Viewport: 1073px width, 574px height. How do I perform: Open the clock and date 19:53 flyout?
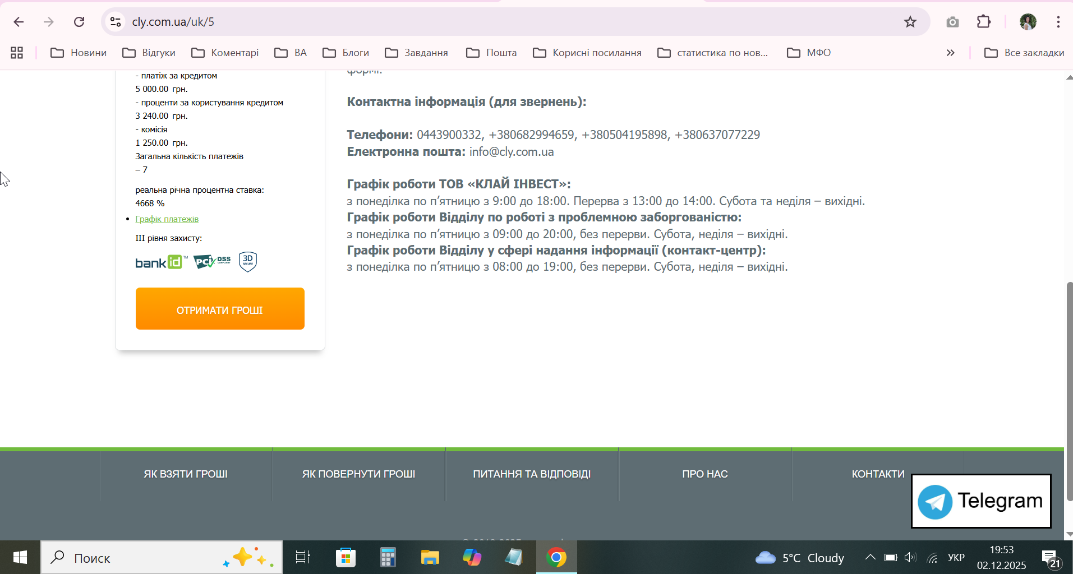(1001, 558)
